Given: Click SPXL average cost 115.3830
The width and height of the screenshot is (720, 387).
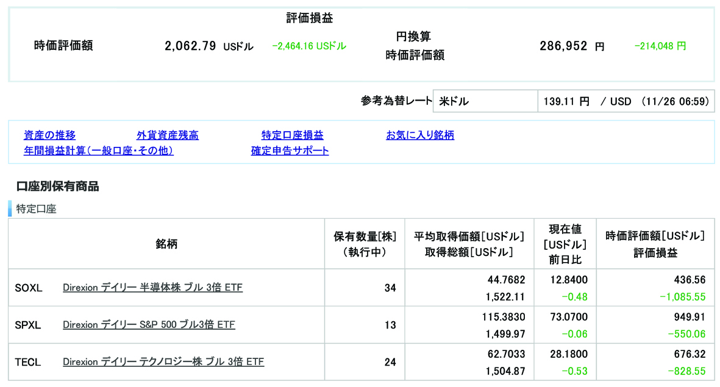Looking at the screenshot, I should [x=503, y=317].
